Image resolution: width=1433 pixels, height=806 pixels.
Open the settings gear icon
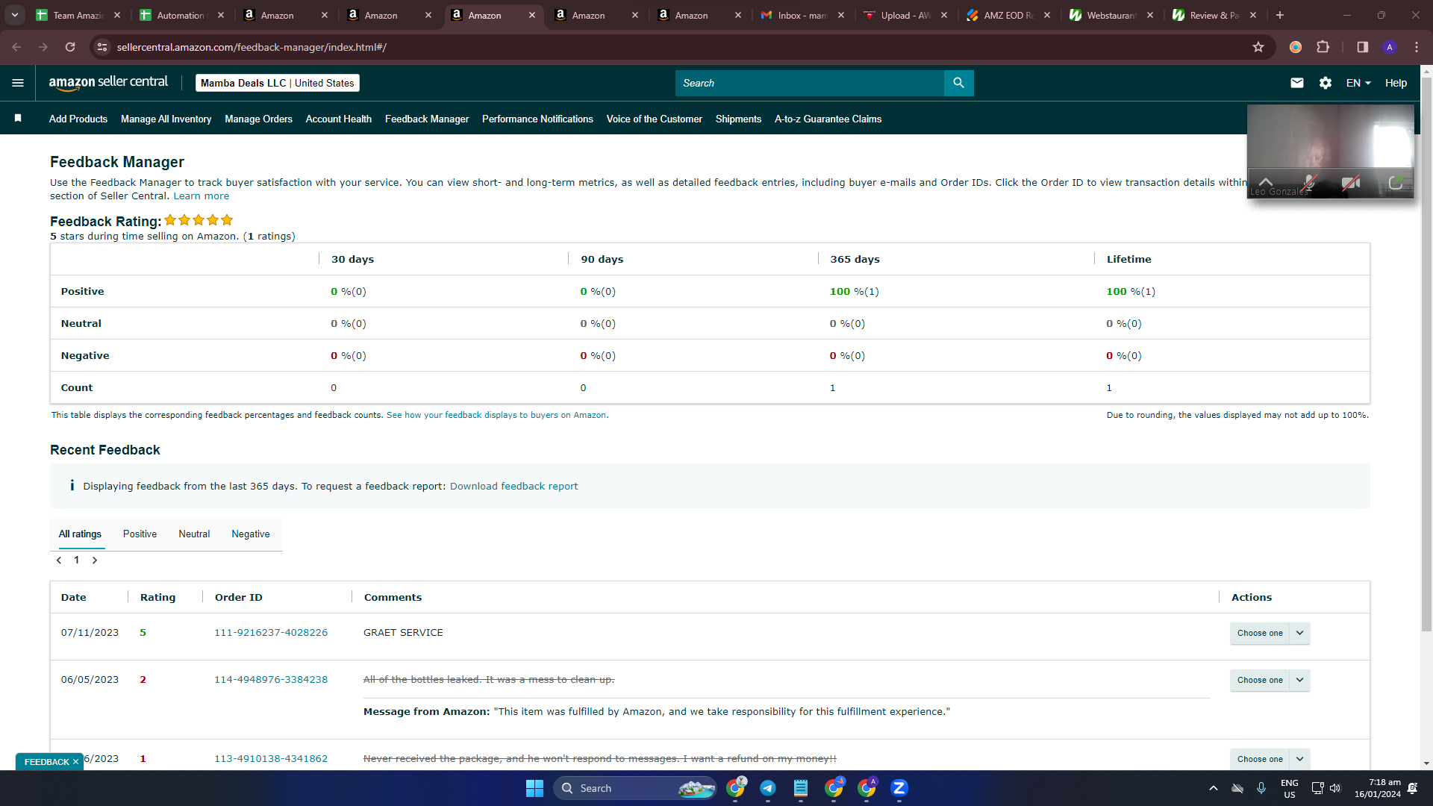(x=1326, y=83)
